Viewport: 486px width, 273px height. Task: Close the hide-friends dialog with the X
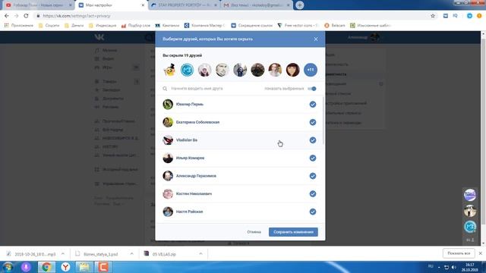[x=316, y=39]
